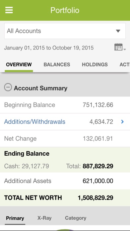The height and width of the screenshot is (231, 130).
Task: Tap the Portfolio title in header
Action: coord(65,10)
